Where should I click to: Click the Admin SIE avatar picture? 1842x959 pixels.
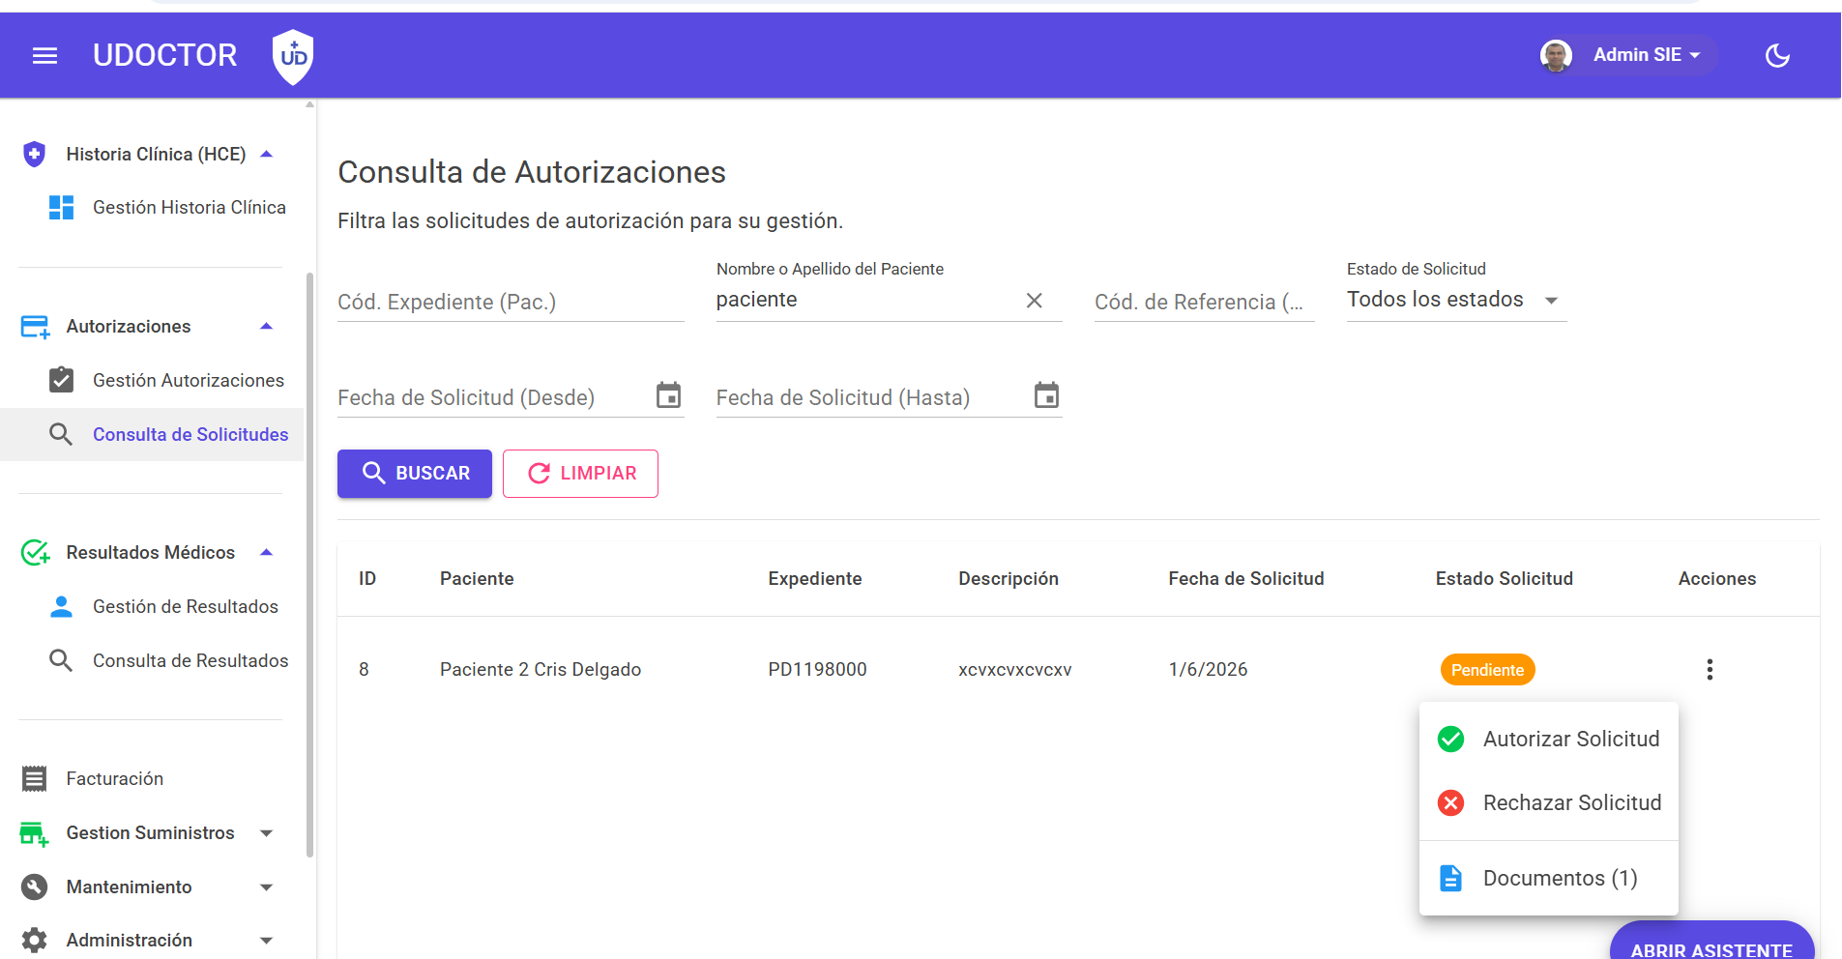(1556, 55)
